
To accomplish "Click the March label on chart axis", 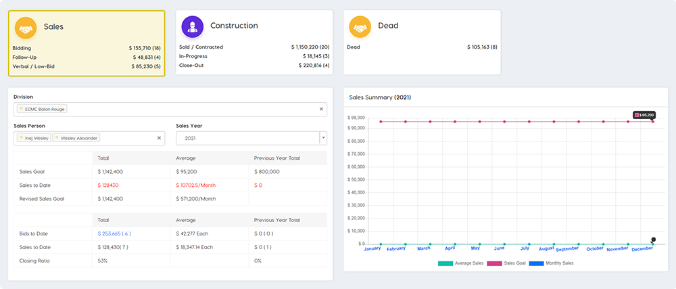I will coord(423,248).
